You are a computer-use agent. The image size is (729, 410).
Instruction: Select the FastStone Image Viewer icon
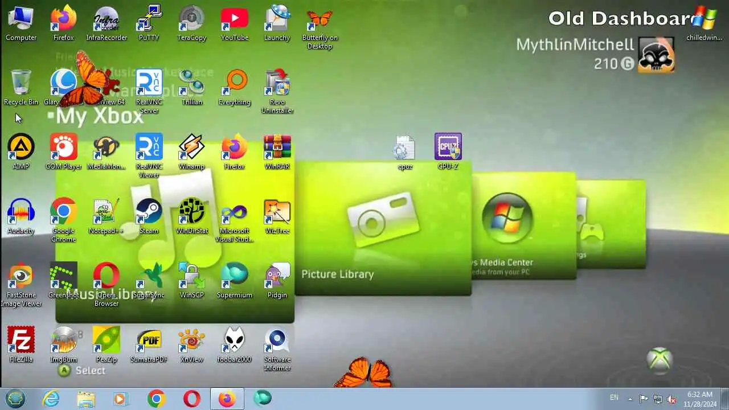pos(21,285)
